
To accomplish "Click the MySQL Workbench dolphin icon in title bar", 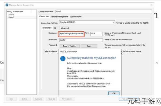I will pyautogui.click(x=7, y=5).
